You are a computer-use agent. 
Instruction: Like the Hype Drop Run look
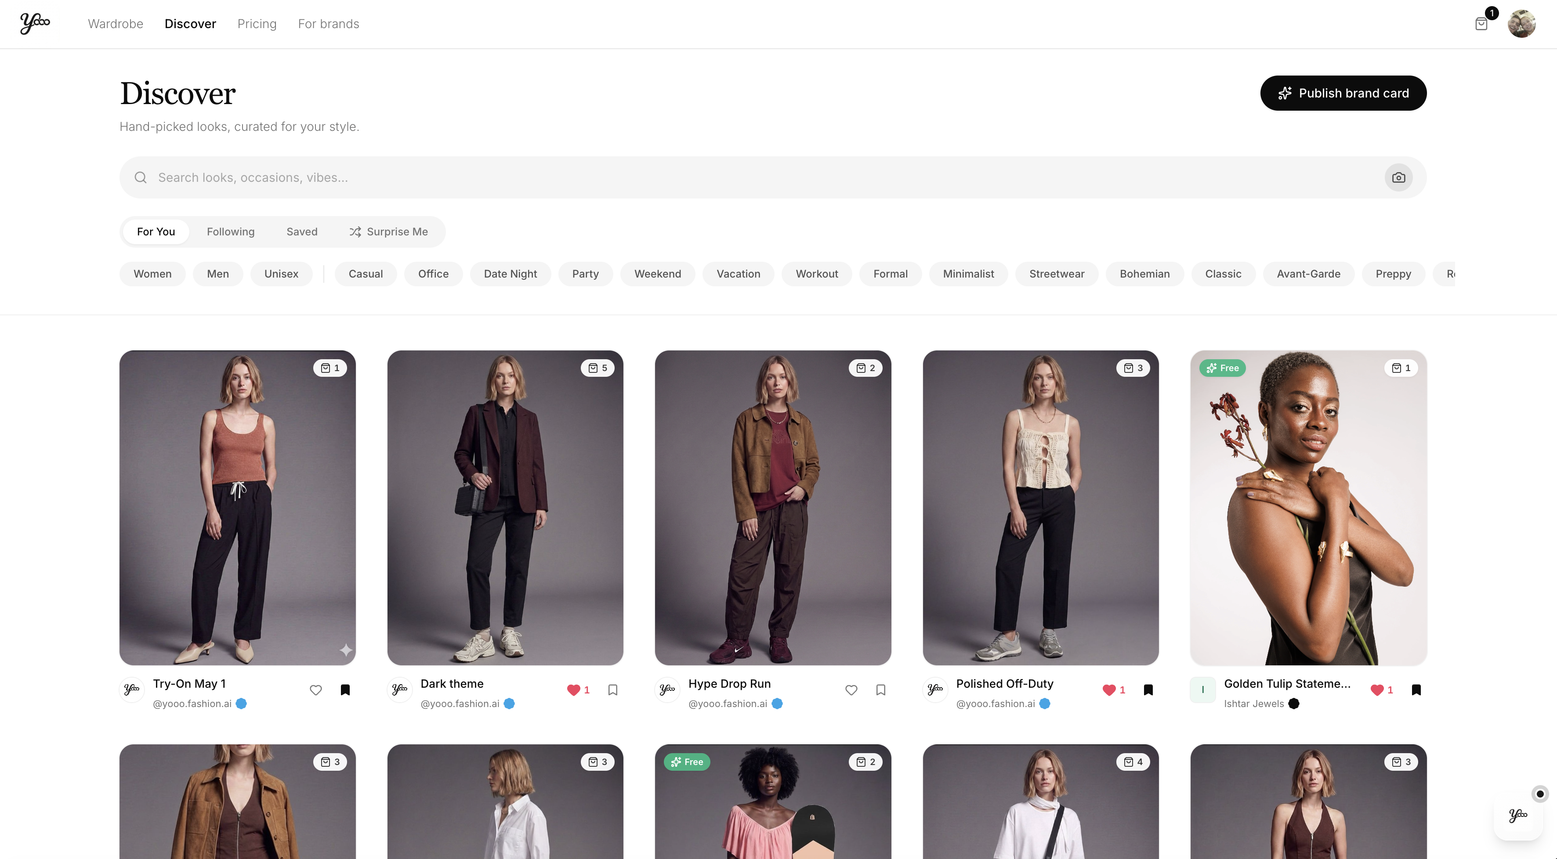(851, 690)
